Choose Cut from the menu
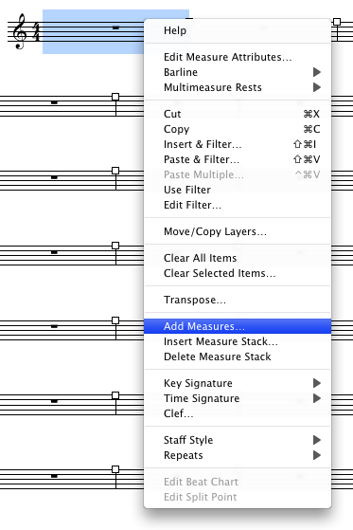Image resolution: width=353 pixels, height=530 pixels. (238, 114)
